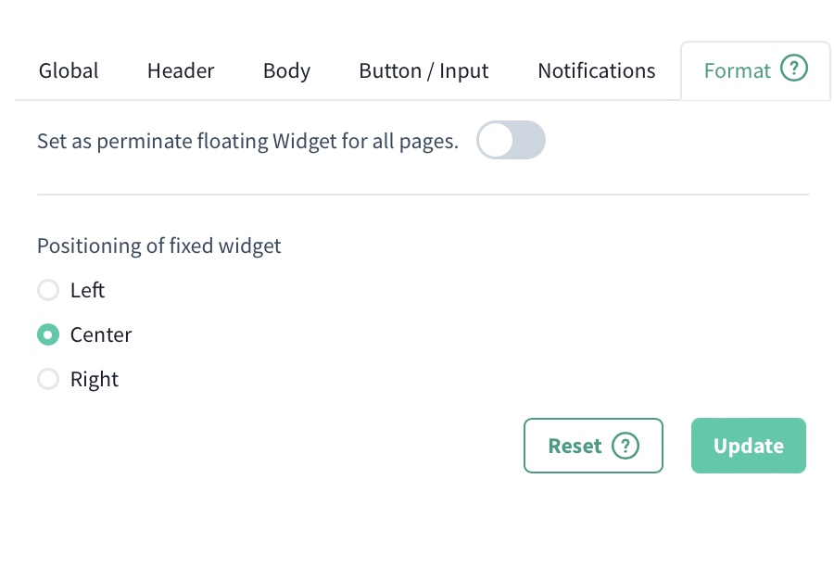Choose the Right widget position option
Viewport: 834px width, 567px height.
(x=48, y=379)
